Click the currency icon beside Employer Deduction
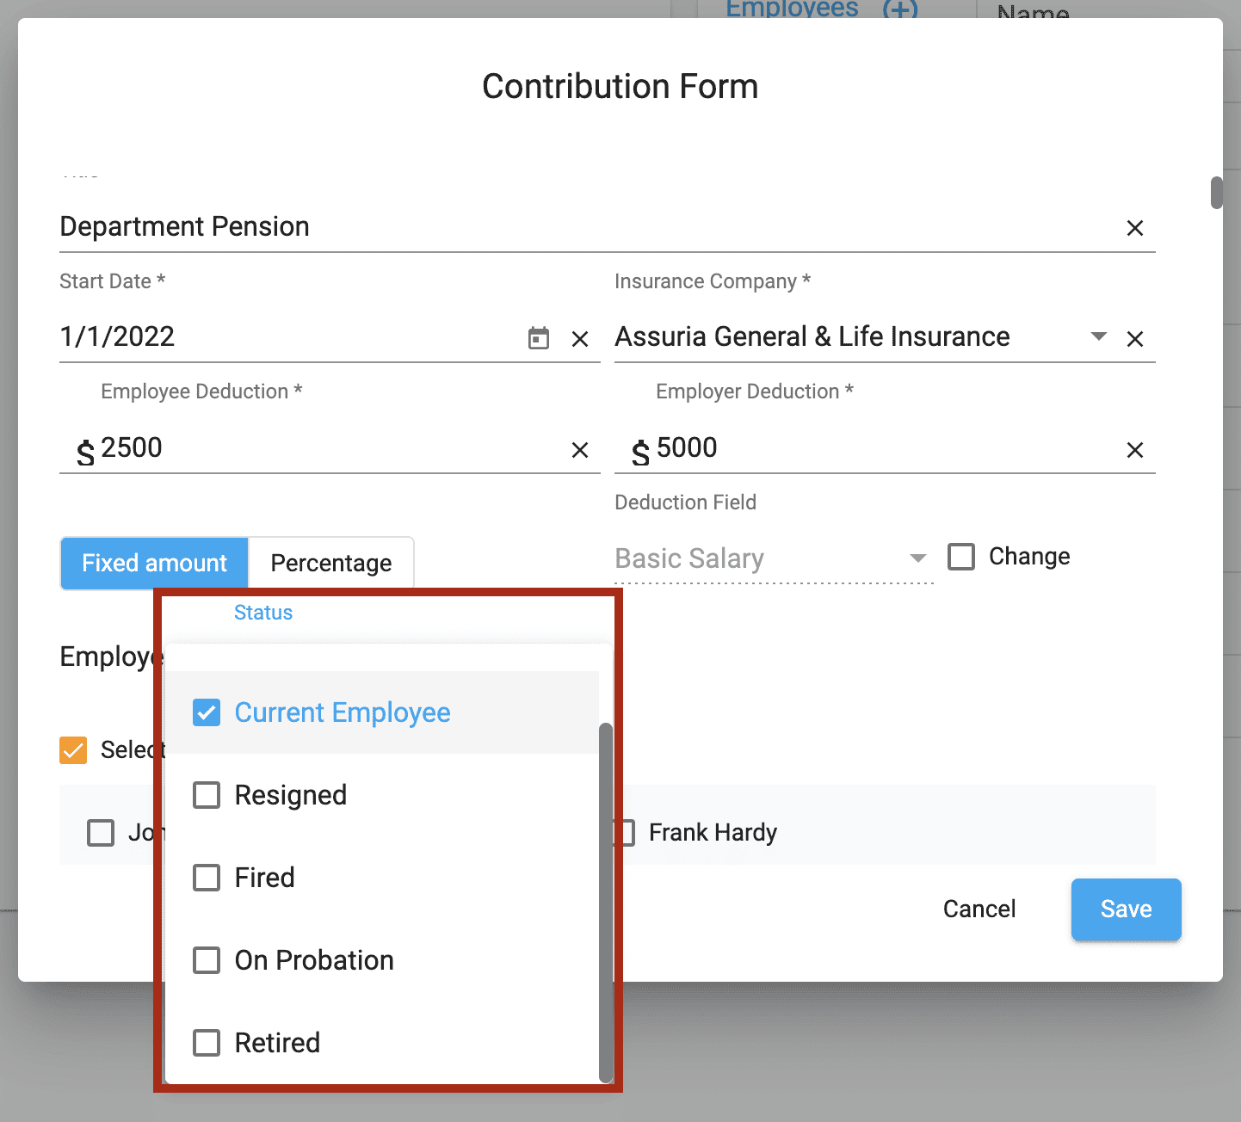 point(640,453)
